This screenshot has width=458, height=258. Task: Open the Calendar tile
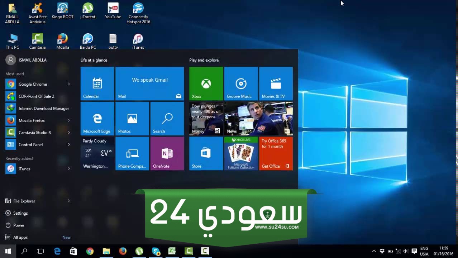97,83
